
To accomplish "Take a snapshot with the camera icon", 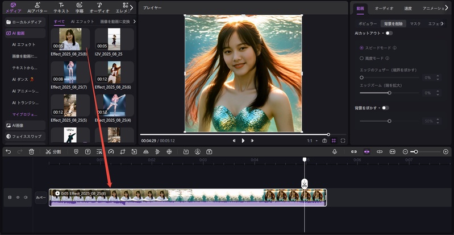I will [x=324, y=141].
